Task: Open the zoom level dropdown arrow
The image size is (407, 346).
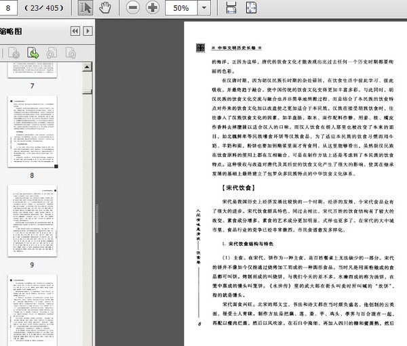Action: (x=204, y=7)
